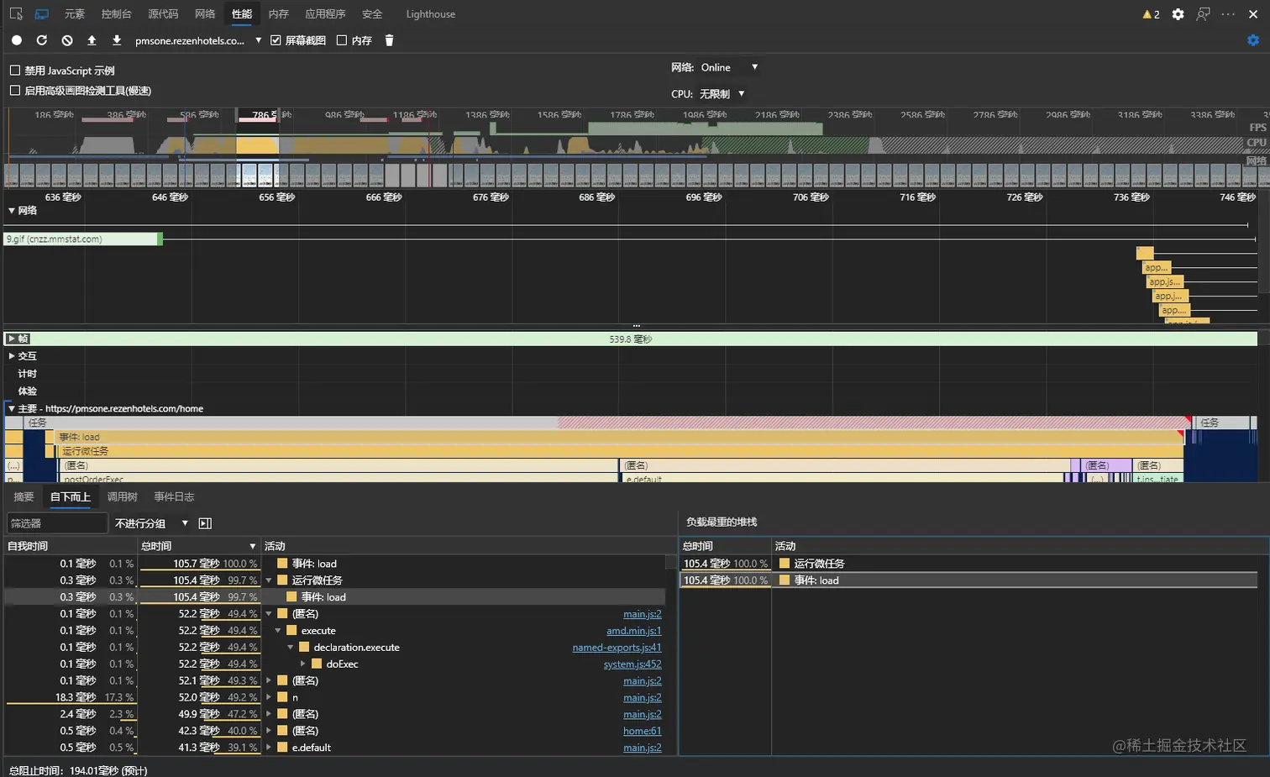Enable the 内存 checkbox in the toolbar
The image size is (1270, 777).
pyautogui.click(x=342, y=40)
